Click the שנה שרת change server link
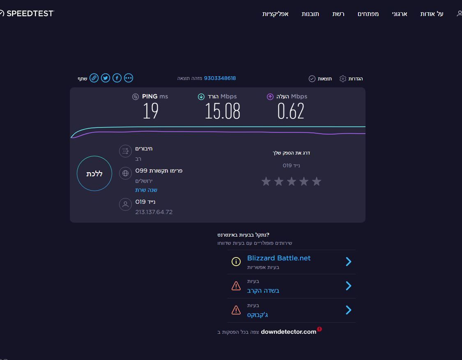Screen dimensions: 462x360 (146, 190)
